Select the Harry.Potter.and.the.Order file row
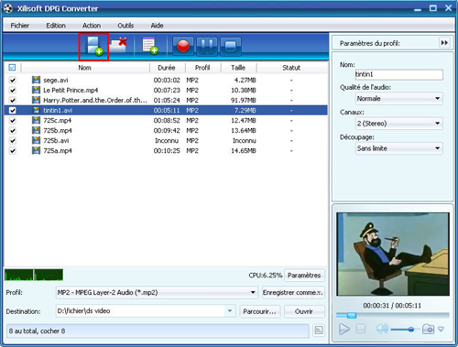The height and width of the screenshot is (347, 458). click(x=166, y=101)
